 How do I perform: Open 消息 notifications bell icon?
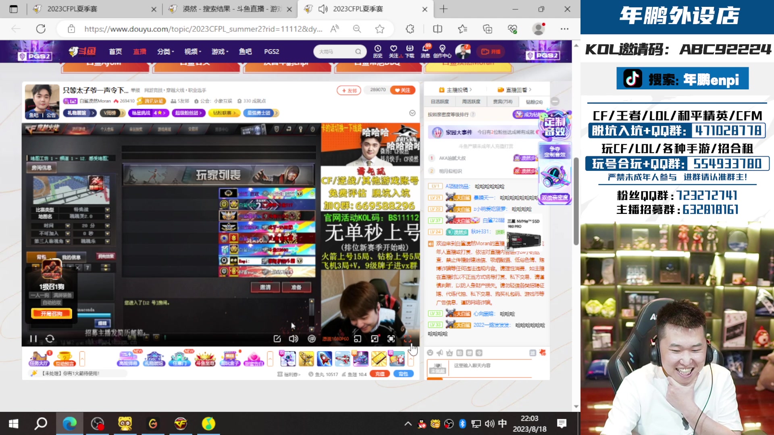click(425, 51)
